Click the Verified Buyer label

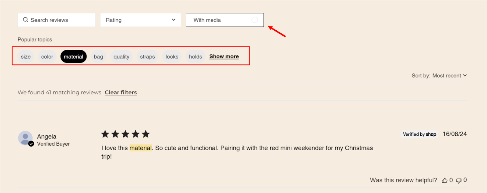pos(53,144)
